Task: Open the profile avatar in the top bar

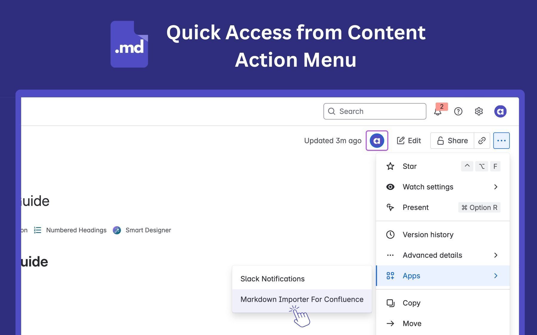Action: tap(500, 111)
